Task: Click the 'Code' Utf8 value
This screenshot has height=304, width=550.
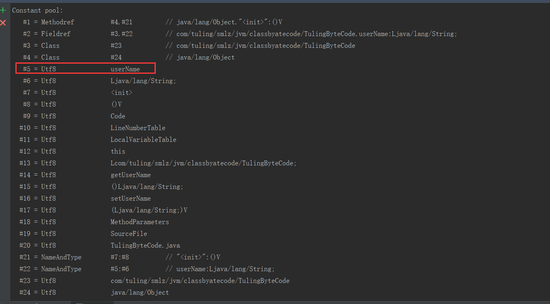Action: point(118,116)
